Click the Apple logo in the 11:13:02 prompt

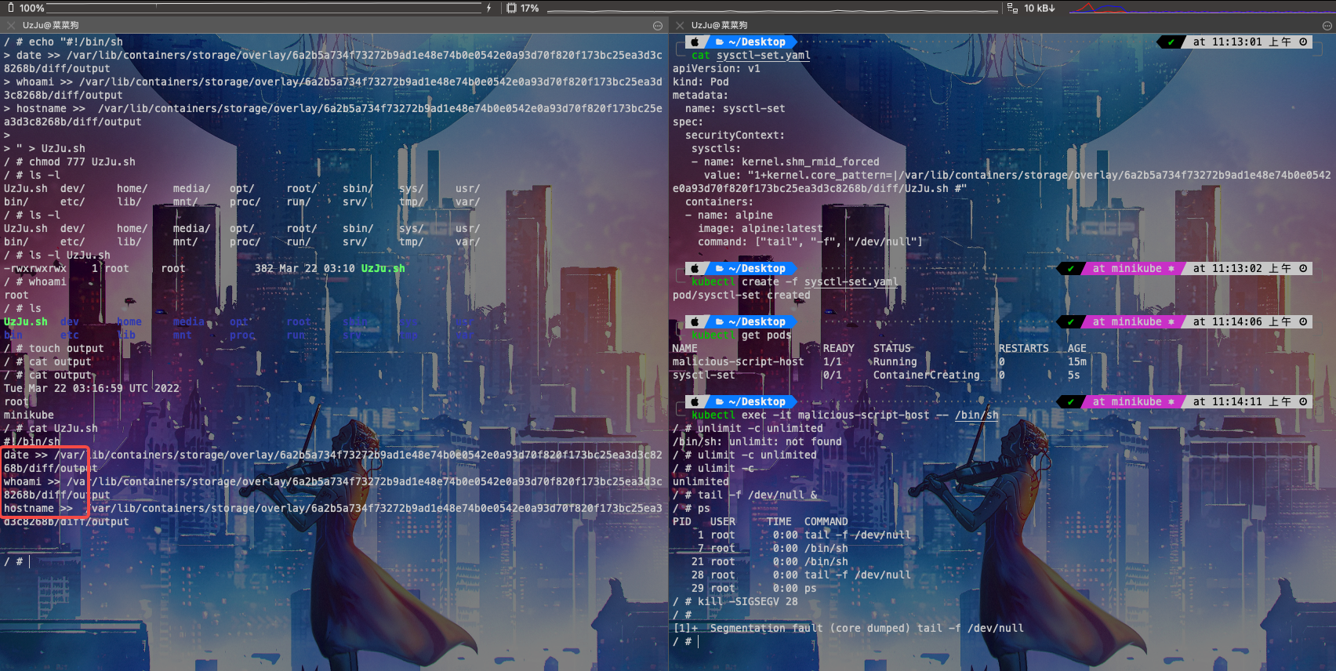(x=695, y=268)
